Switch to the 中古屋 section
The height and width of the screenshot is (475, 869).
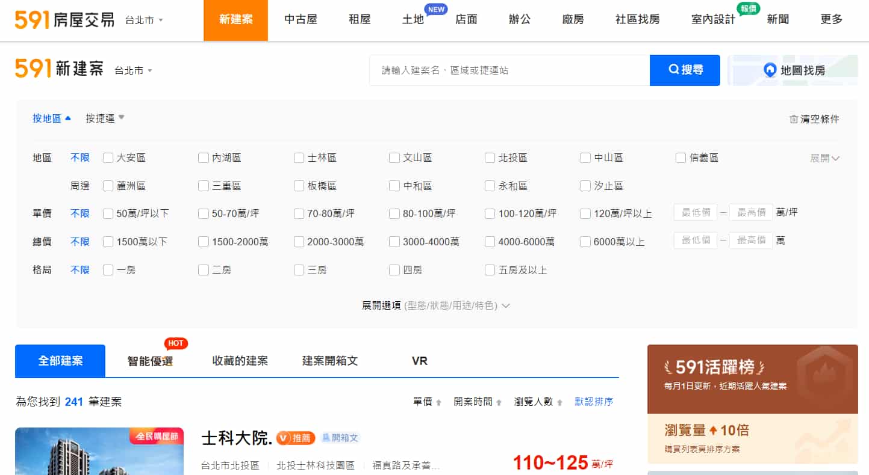pyautogui.click(x=301, y=19)
